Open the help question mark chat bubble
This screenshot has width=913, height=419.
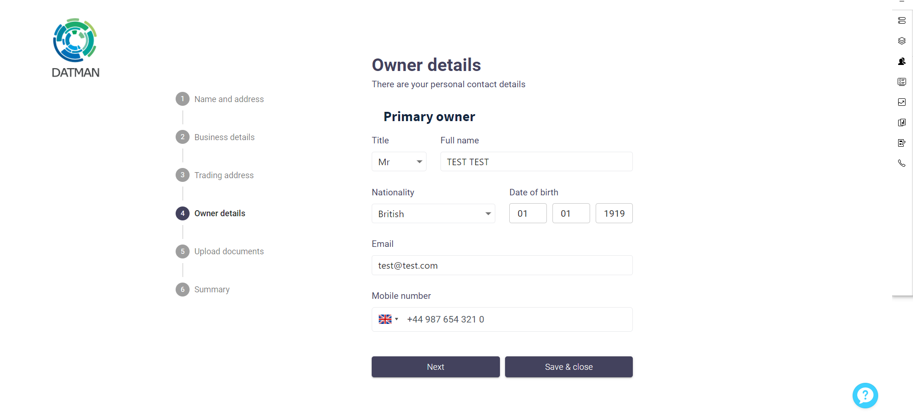865,395
